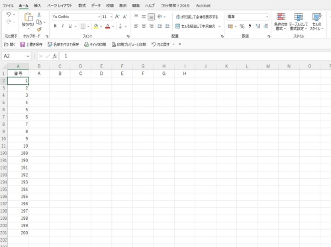Viewport: 331px width, 247px height.
Task: Open the merge cells dropdown arrow
Action: [x=220, y=26]
